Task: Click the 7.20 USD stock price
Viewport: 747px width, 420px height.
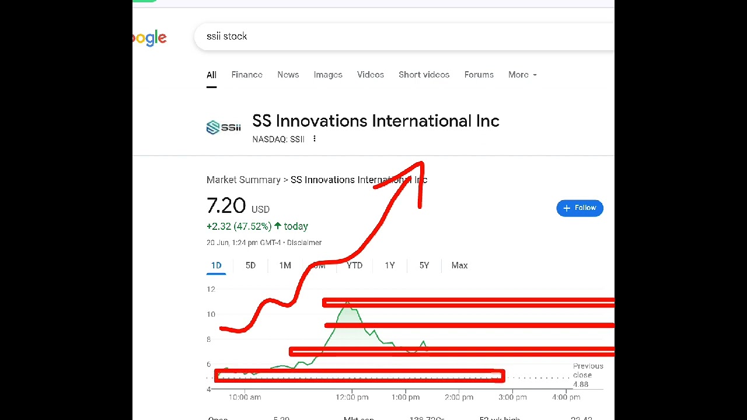Action: click(238, 206)
